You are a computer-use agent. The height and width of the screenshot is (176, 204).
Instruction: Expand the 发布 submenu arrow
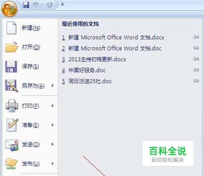[x=53, y=164]
